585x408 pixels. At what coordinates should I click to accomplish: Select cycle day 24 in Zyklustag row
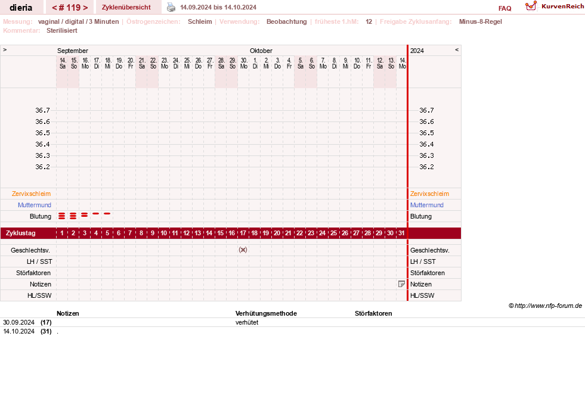(x=323, y=233)
